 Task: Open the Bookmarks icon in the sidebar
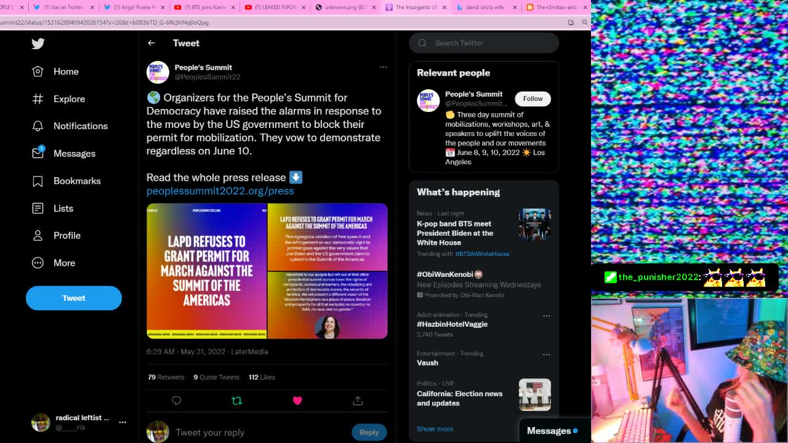(38, 181)
